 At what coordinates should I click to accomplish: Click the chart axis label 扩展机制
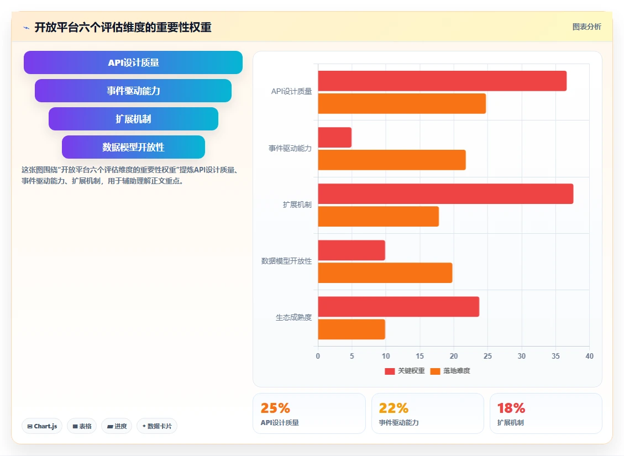(x=297, y=205)
